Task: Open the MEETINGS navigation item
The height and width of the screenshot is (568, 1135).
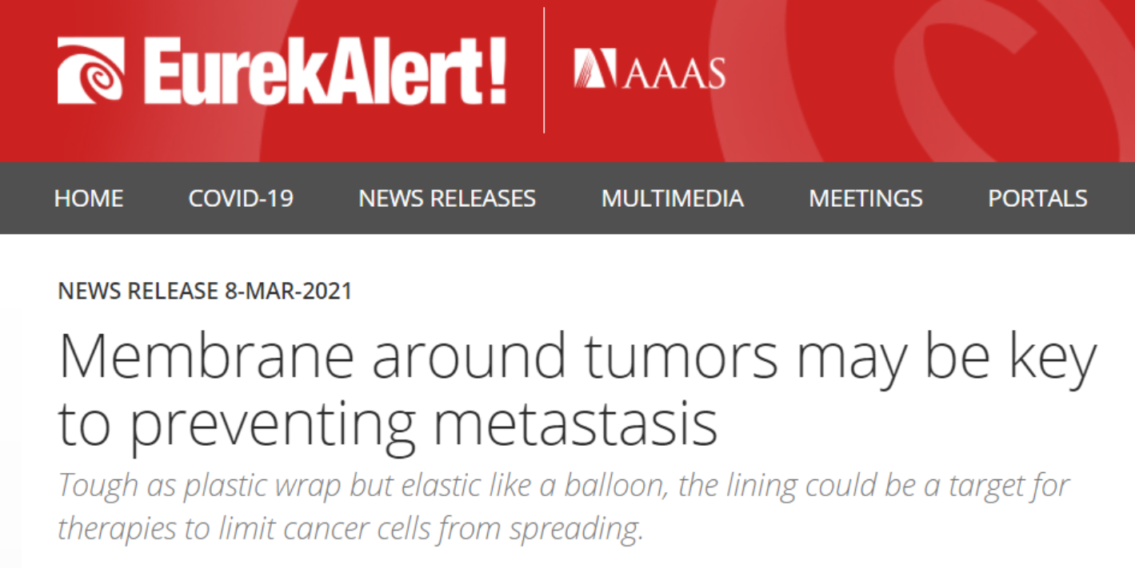Action: pos(865,198)
